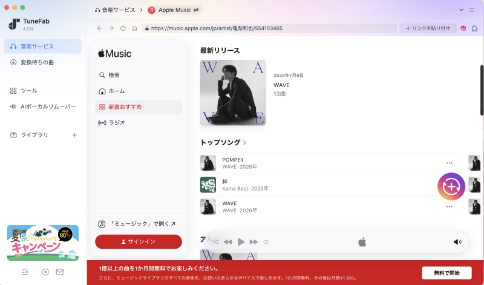Click the red サインイン button
This screenshot has width=484, height=285.
pyautogui.click(x=139, y=241)
